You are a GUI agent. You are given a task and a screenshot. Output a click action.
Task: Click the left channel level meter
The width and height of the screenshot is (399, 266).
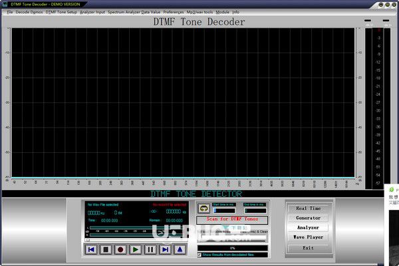tap(368, 108)
